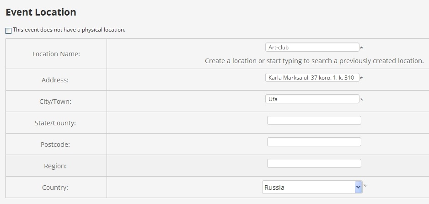Click the Location Name field containing Art-club
The image size is (429, 204).
312,47
